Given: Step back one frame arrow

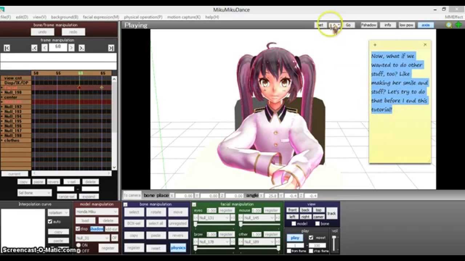Looking at the screenshot, I should tap(45, 48).
